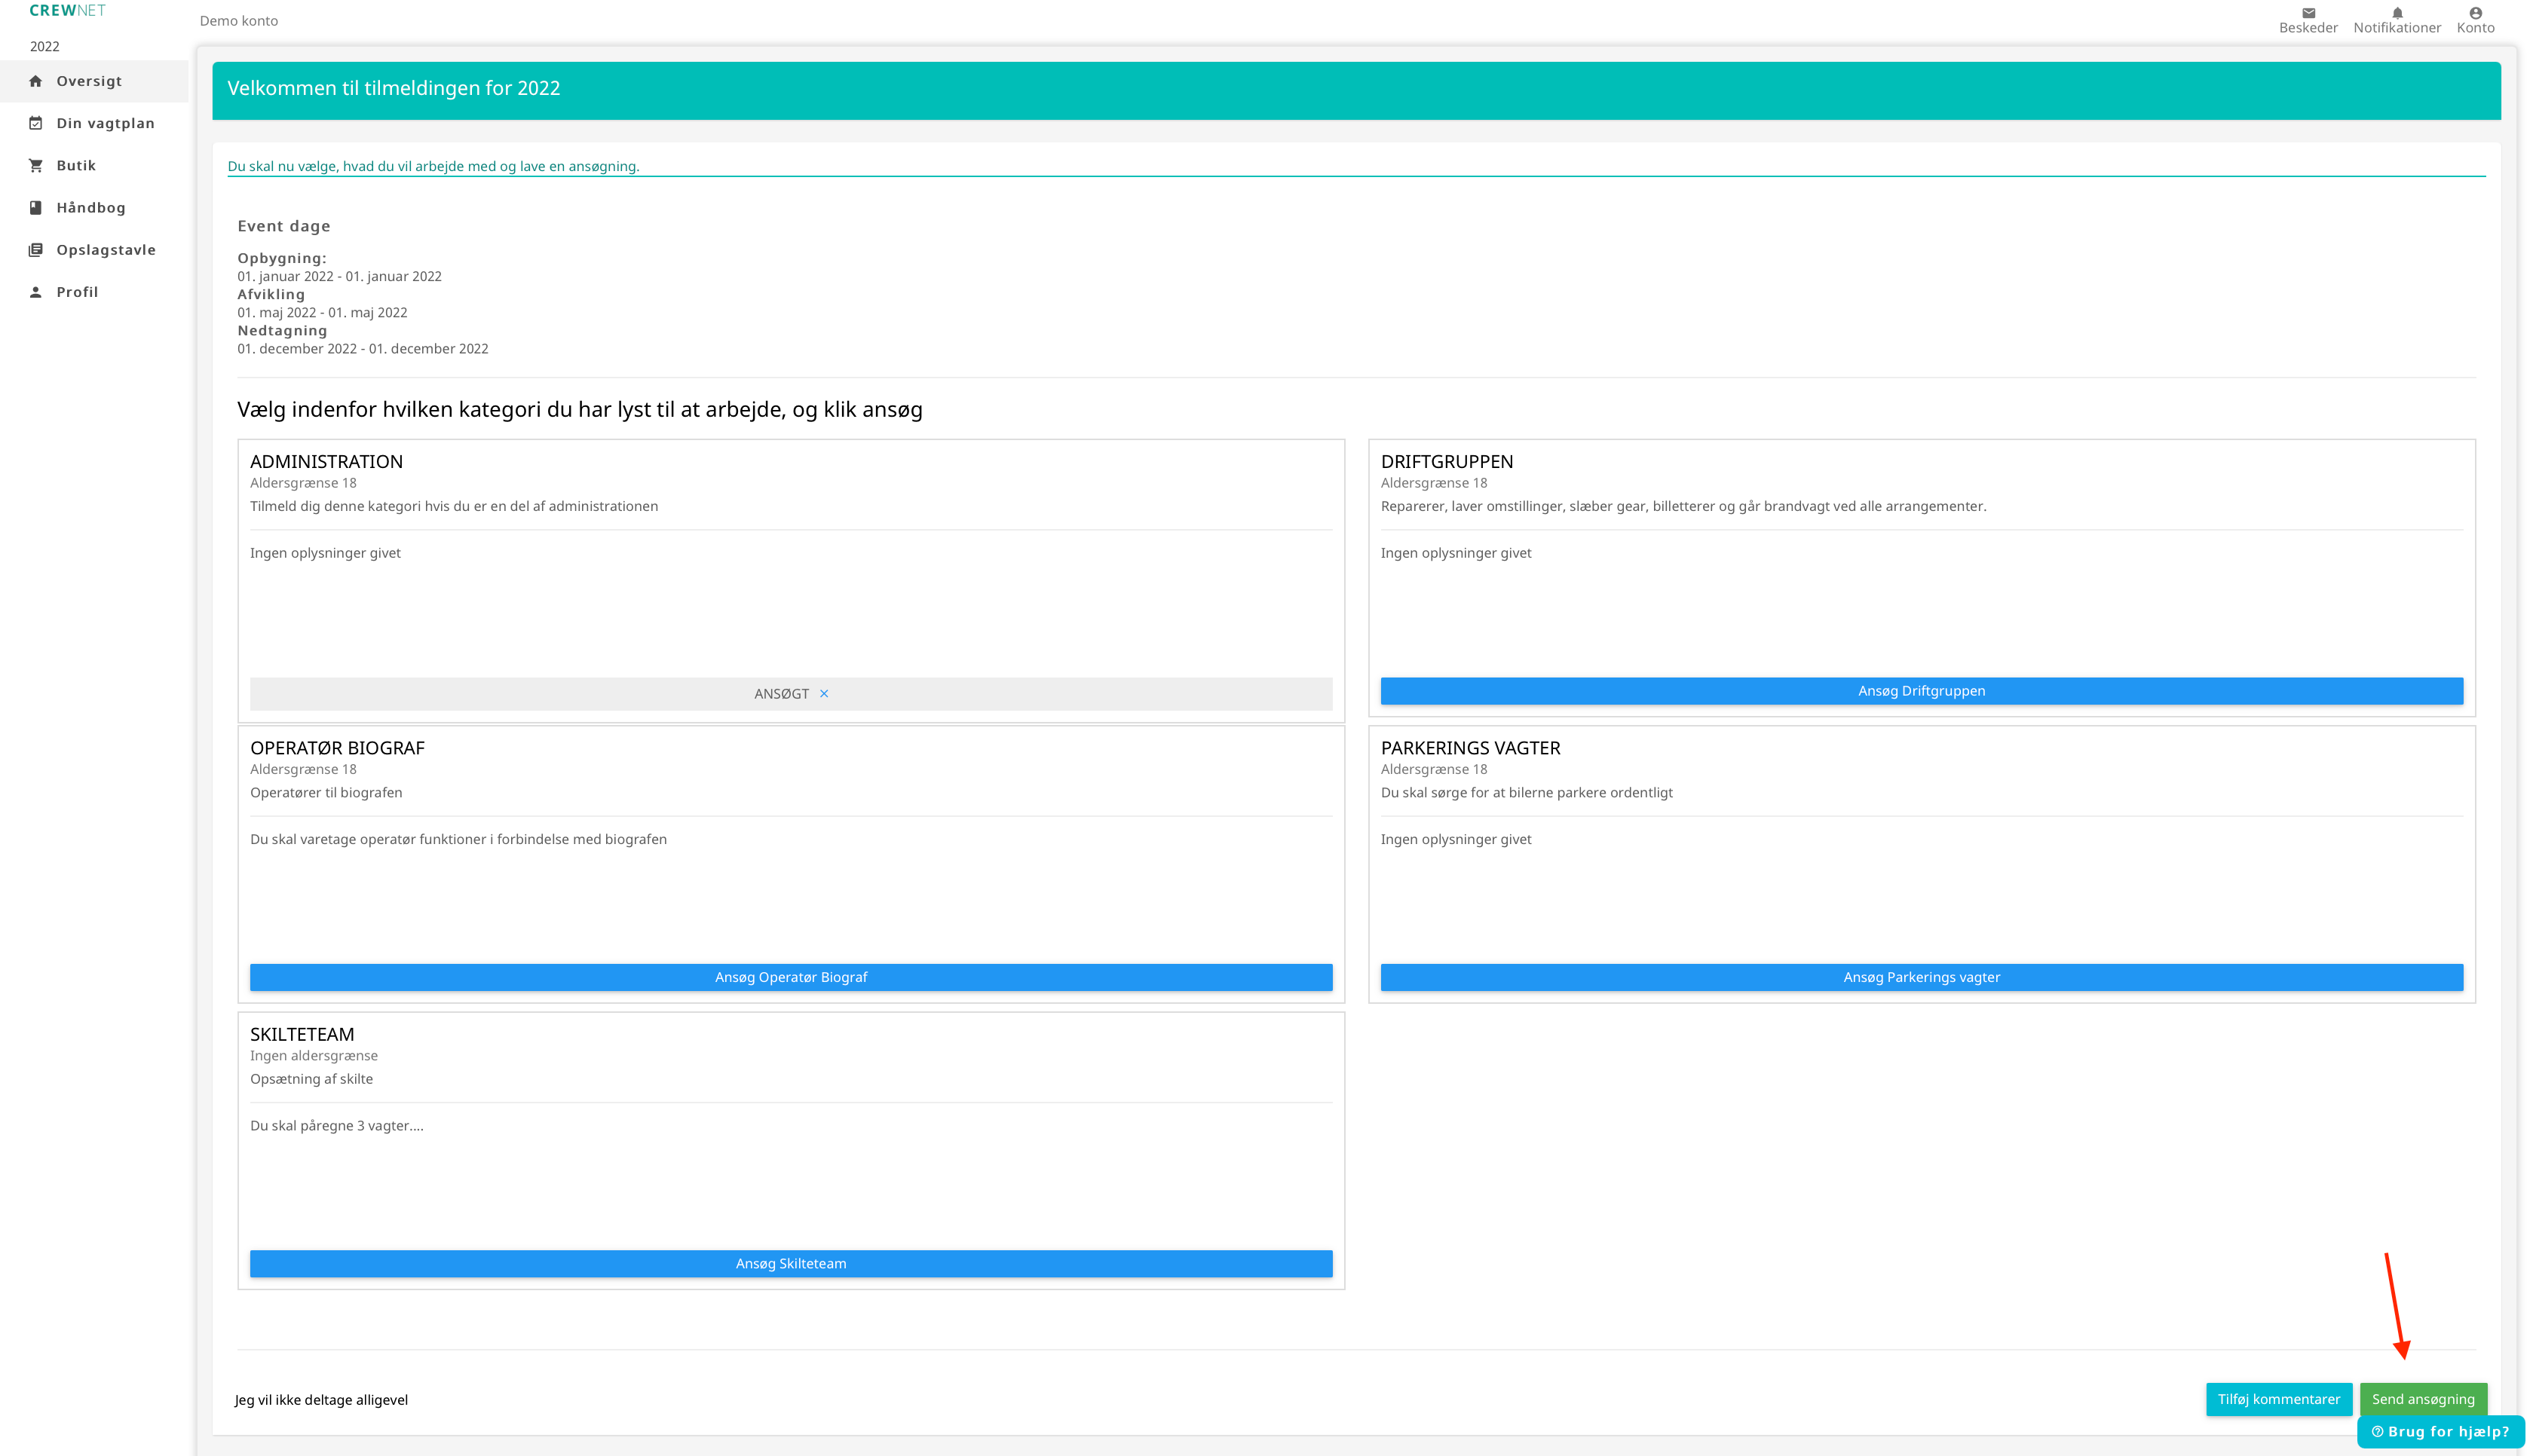
Task: Click the Din vagtplan calendar icon
Action: pos(36,123)
